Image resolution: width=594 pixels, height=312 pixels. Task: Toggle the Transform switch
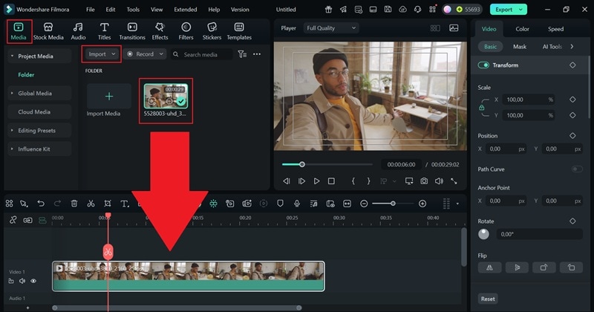483,65
